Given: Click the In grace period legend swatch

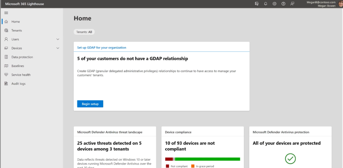Looking at the screenshot, I should (193, 166).
